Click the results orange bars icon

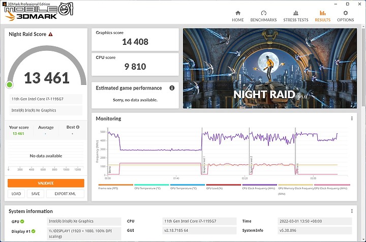323,13
